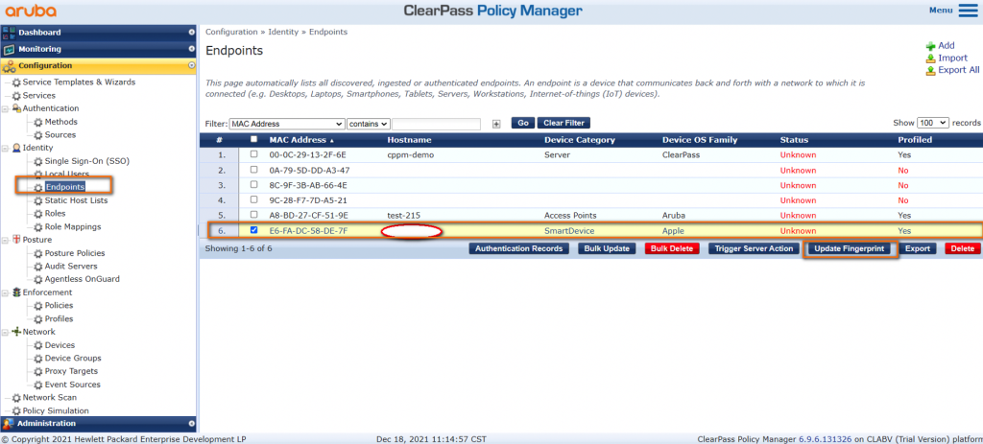This screenshot has height=444, width=983.
Task: Click the Bulk Update button
Action: [607, 248]
